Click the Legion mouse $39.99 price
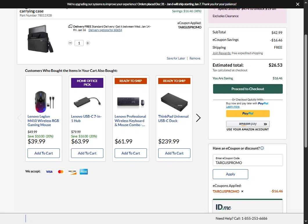This screenshot has width=308, height=224. coord(36,141)
